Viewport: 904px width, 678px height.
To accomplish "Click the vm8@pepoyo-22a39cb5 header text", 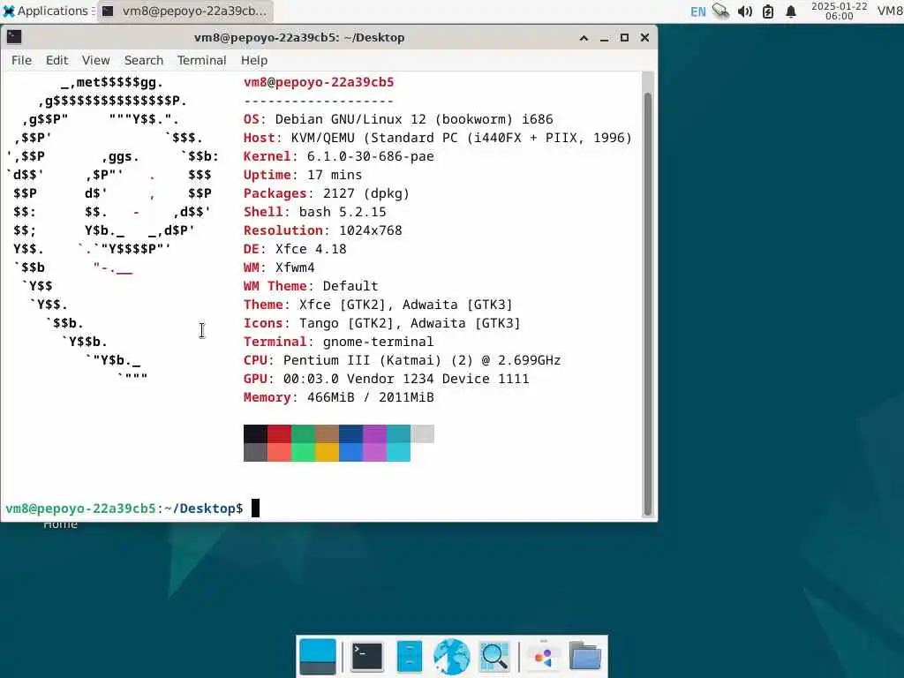I will [319, 82].
